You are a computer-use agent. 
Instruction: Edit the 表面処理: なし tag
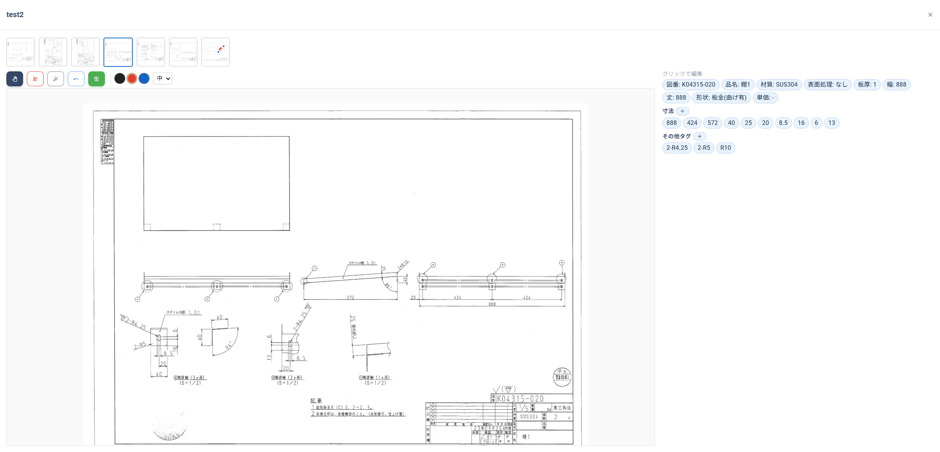(x=828, y=85)
